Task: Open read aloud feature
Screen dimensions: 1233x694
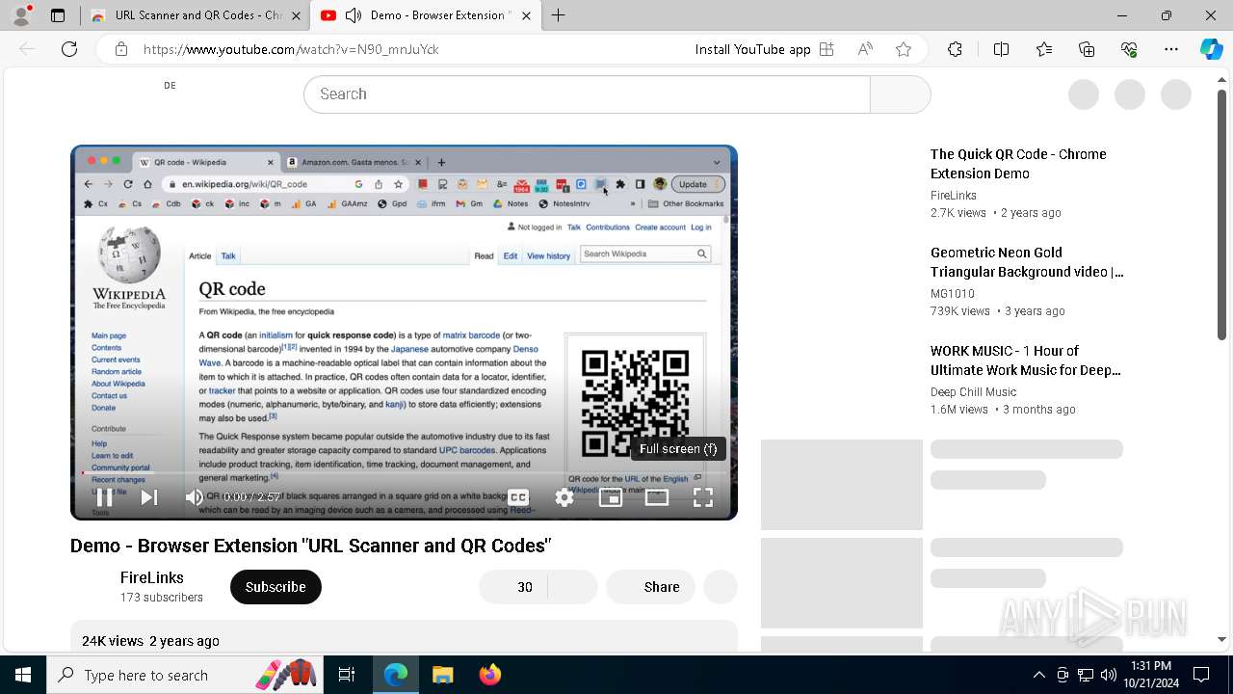Action: pos(865,49)
